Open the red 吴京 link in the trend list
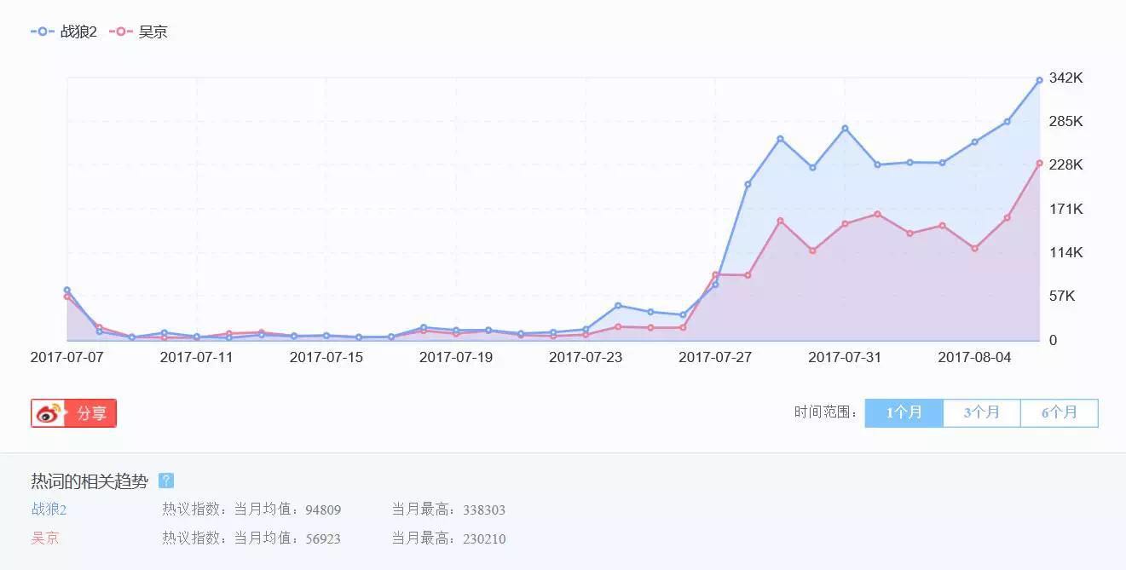Image resolution: width=1126 pixels, height=570 pixels. coord(45,538)
